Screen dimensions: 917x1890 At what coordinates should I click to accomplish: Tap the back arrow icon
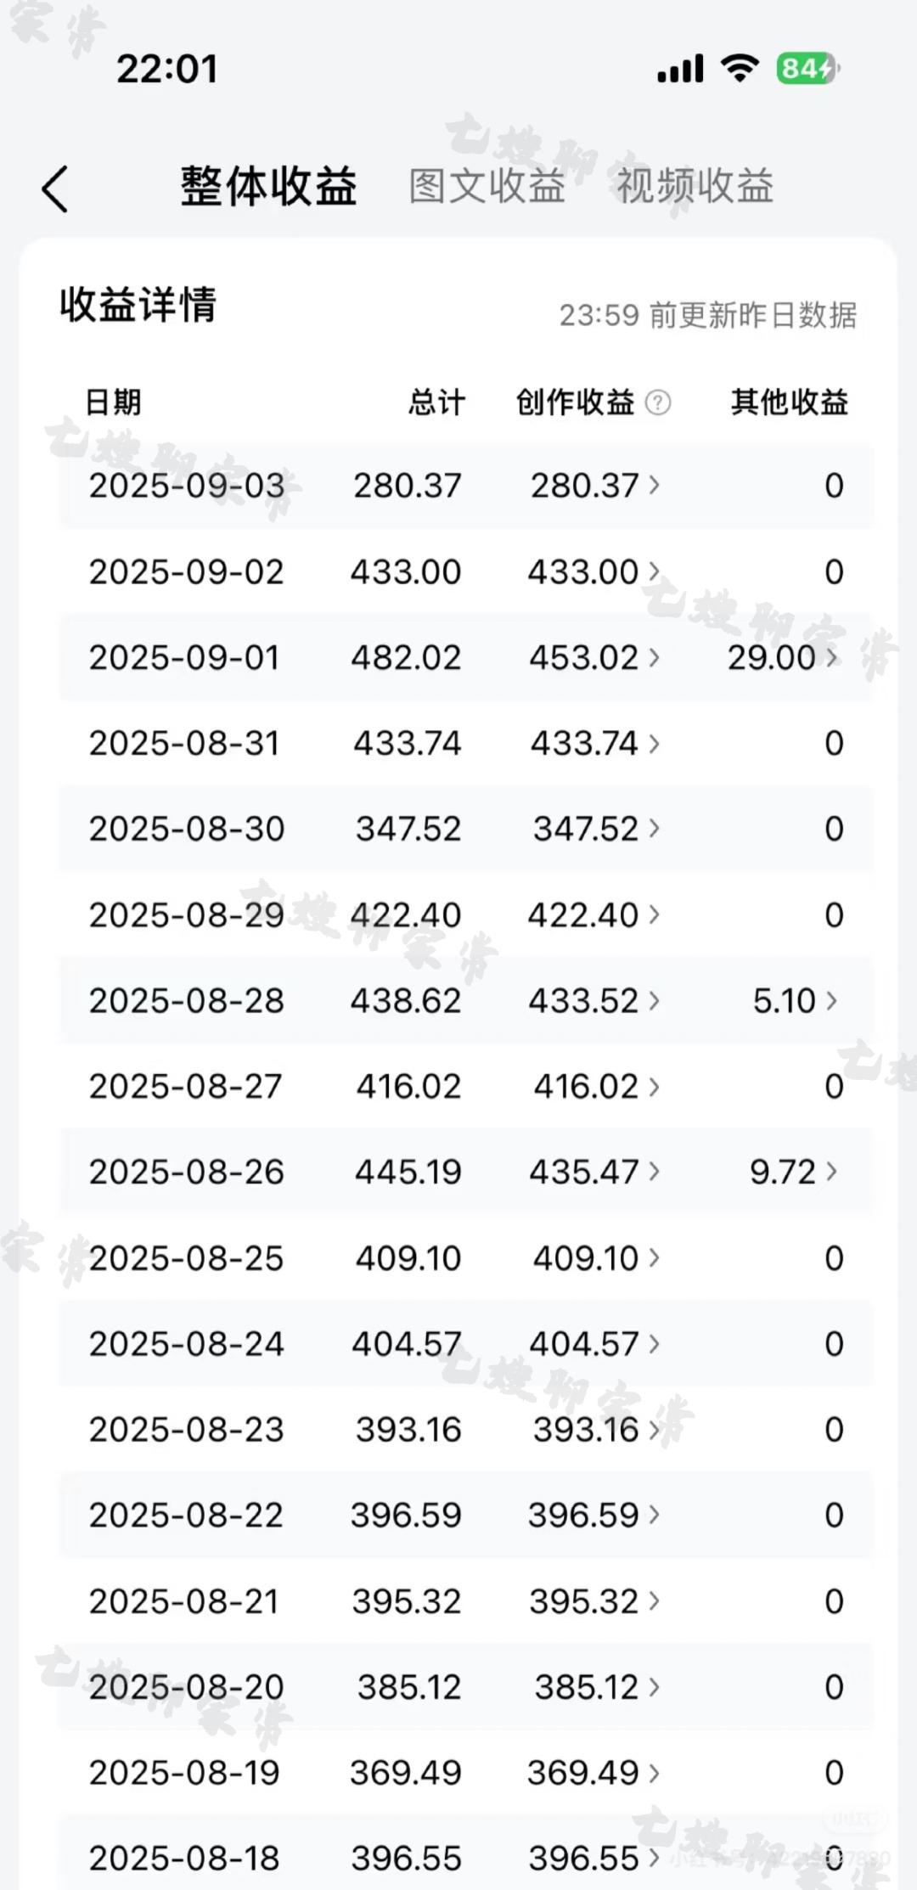tap(55, 188)
